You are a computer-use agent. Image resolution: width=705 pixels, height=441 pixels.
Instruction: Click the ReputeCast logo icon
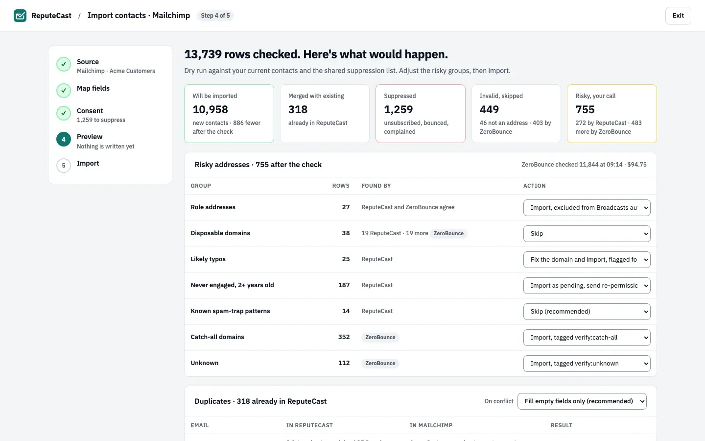20,16
